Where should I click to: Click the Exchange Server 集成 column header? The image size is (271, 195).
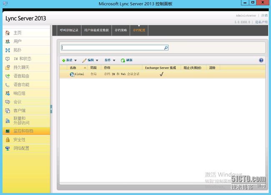(x=161, y=68)
